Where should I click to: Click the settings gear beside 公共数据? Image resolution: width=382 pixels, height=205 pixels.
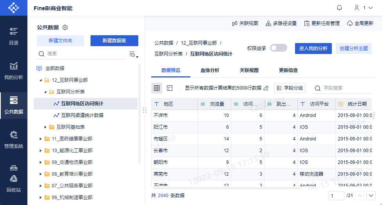click(65, 27)
